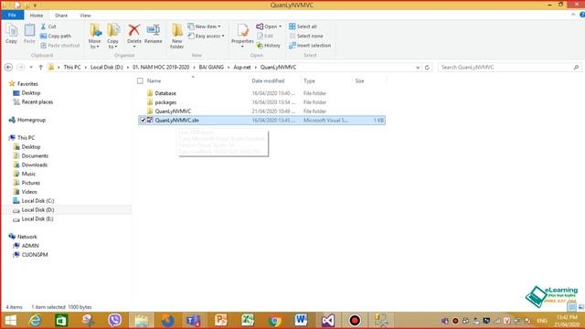Click Invert selection in the ribbon
Image resolution: width=585 pixels, height=329 pixels.
pos(310,45)
